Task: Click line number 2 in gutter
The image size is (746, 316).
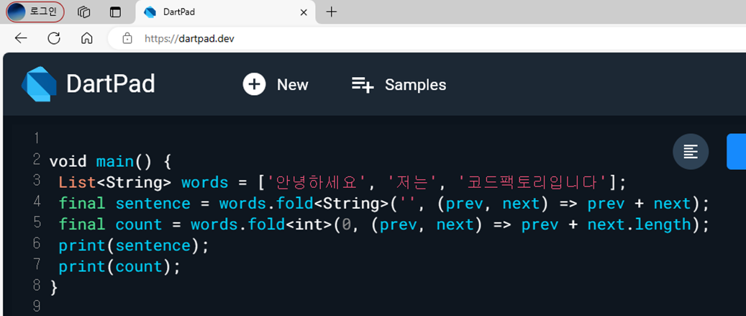Action: click(37, 159)
